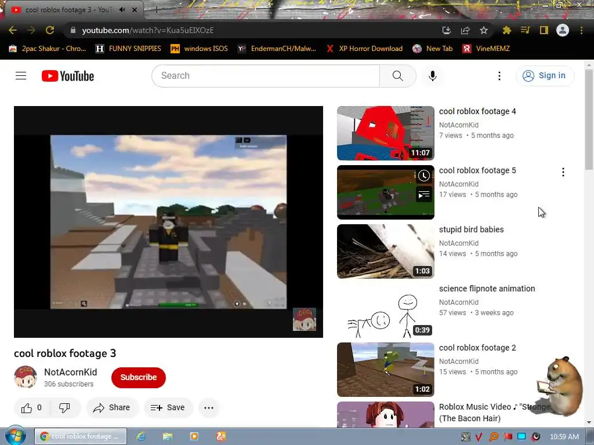Open the VineMEMZ bookmark
Viewport: 594px width, 445px height.
[487, 49]
